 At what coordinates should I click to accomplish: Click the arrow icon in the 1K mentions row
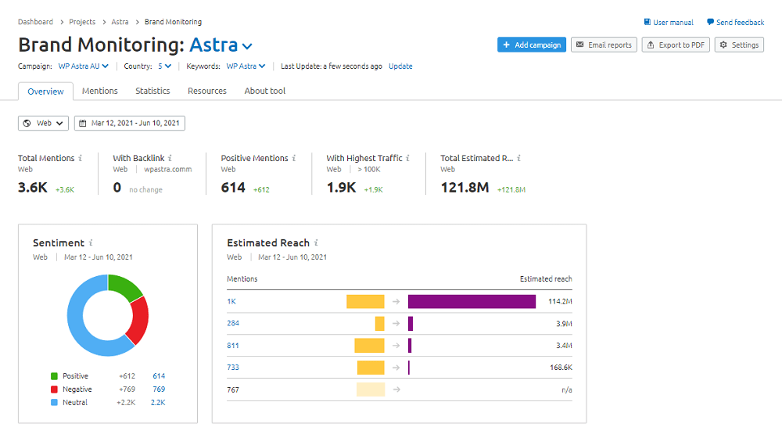pos(396,301)
